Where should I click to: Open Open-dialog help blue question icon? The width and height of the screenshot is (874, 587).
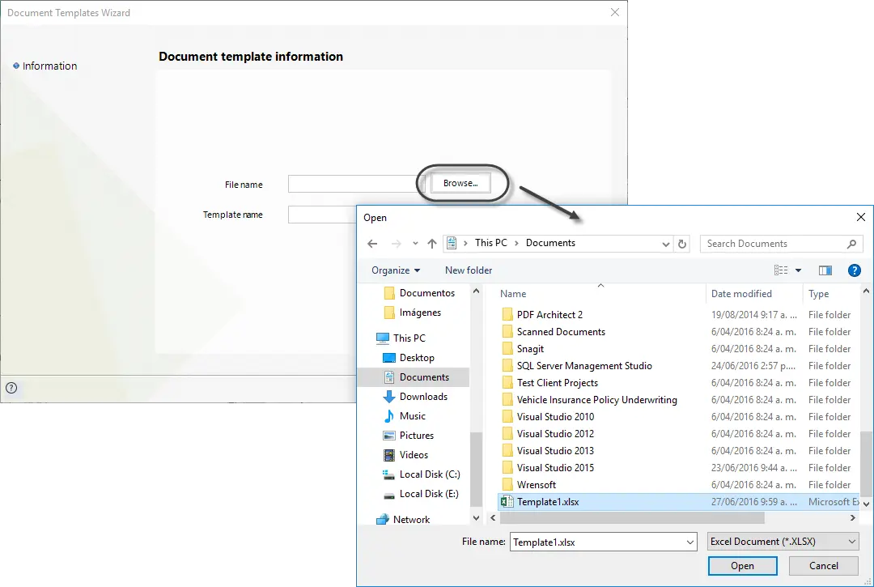click(854, 270)
